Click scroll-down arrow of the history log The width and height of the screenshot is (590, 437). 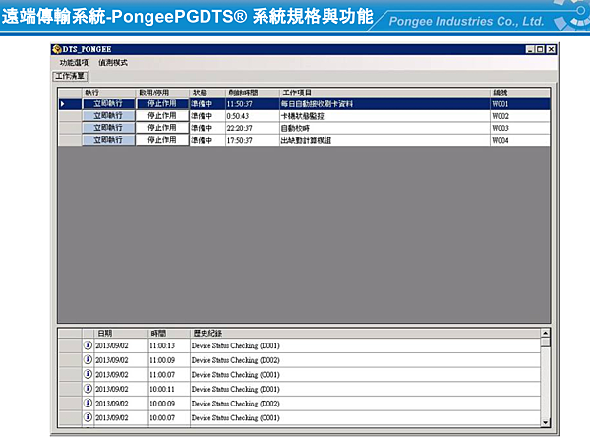pos(545,422)
